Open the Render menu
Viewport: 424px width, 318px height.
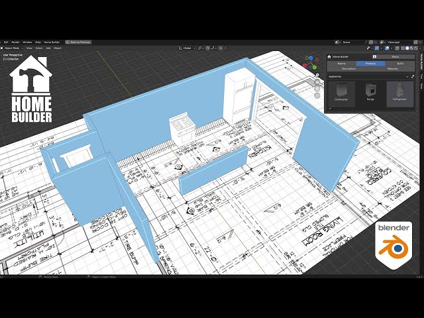point(15,42)
